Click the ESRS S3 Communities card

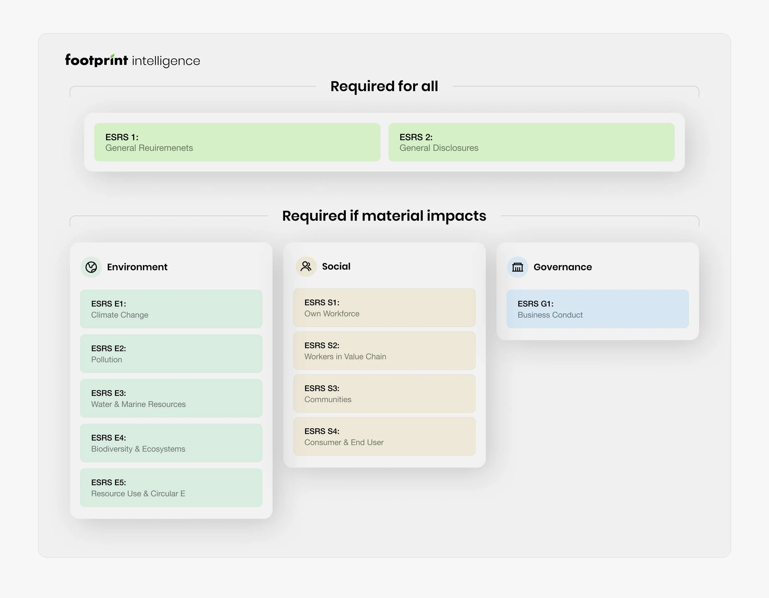coord(384,394)
